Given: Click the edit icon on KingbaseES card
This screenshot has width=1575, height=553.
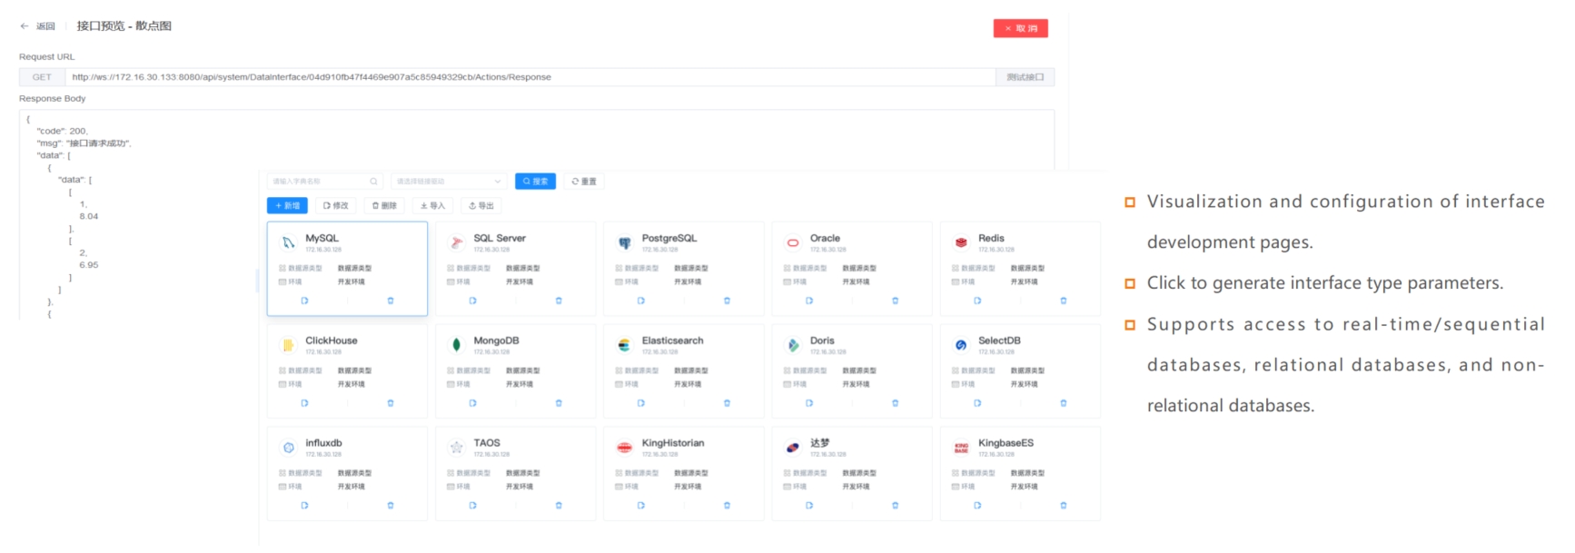Looking at the screenshot, I should 977,506.
